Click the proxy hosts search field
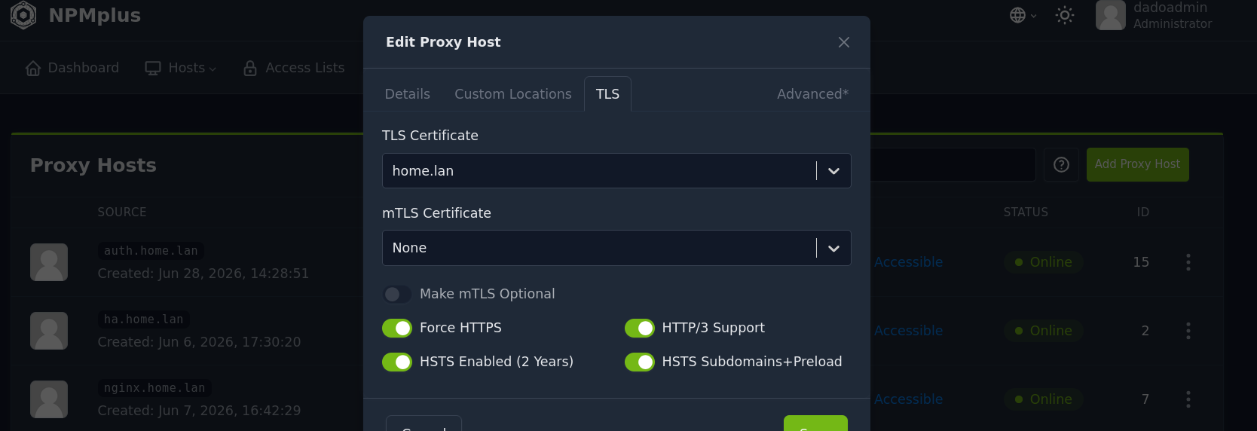This screenshot has height=431, width=1257. tap(953, 164)
